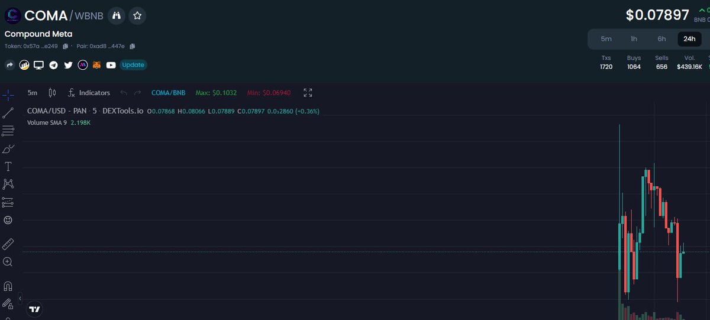
Task: Click the COMA token logo
Action: 12,16
